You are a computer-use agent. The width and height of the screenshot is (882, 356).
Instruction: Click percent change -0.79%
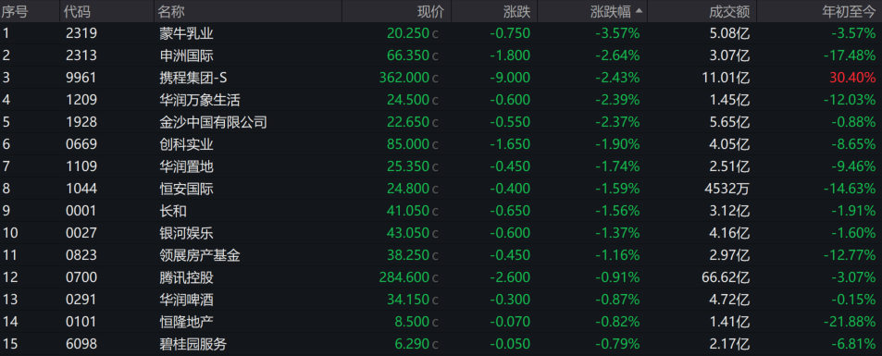coord(617,344)
